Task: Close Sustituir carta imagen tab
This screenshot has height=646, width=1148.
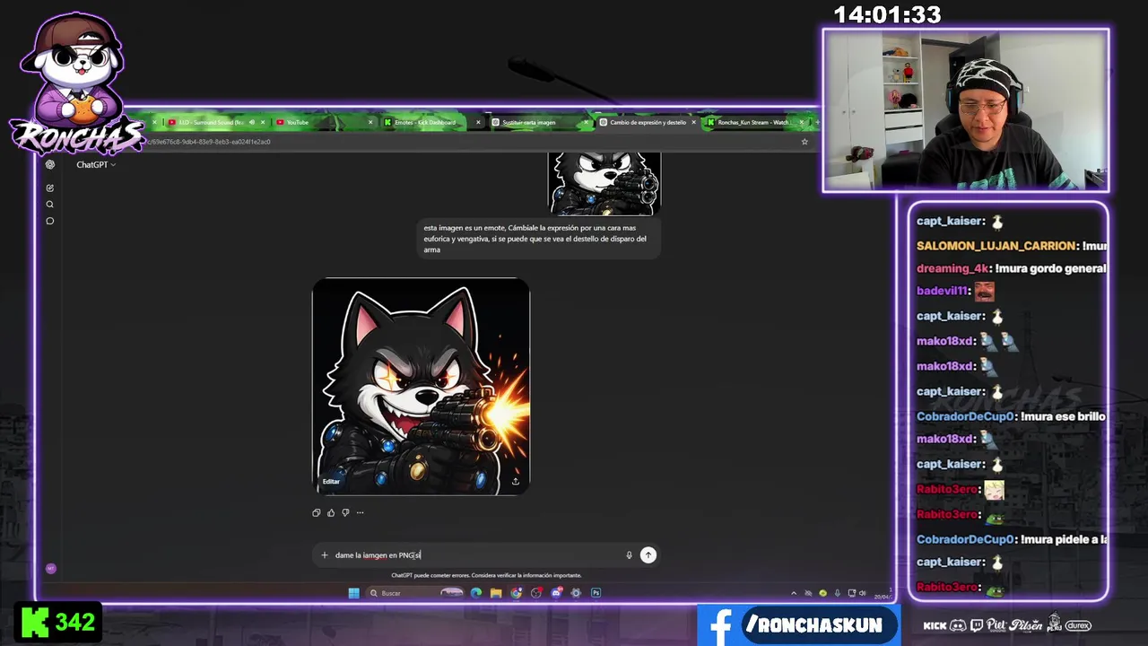Action: pyautogui.click(x=586, y=122)
